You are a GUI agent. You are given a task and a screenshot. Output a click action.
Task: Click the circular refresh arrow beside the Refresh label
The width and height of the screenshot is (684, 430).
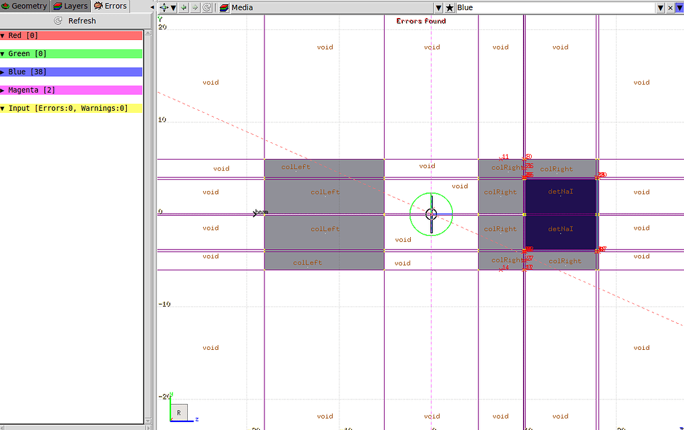point(57,20)
